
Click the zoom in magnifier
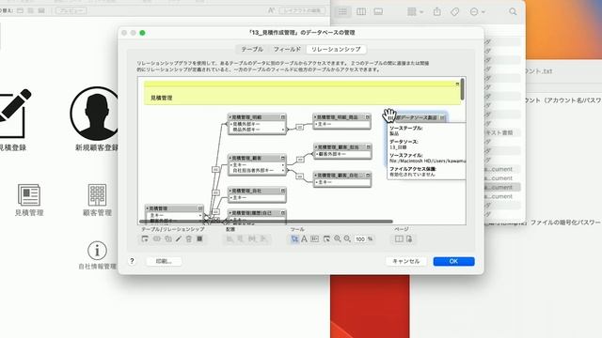tap(337, 238)
